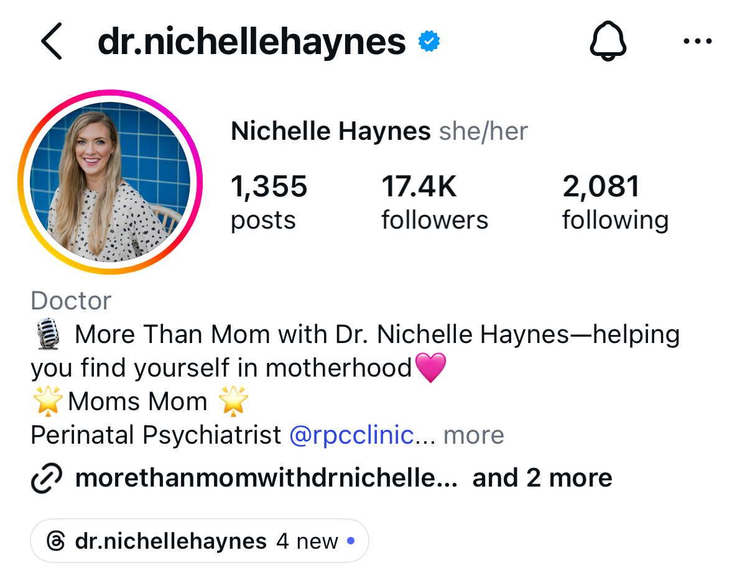
Task: Expand bio with the "more" link
Action: [473, 436]
